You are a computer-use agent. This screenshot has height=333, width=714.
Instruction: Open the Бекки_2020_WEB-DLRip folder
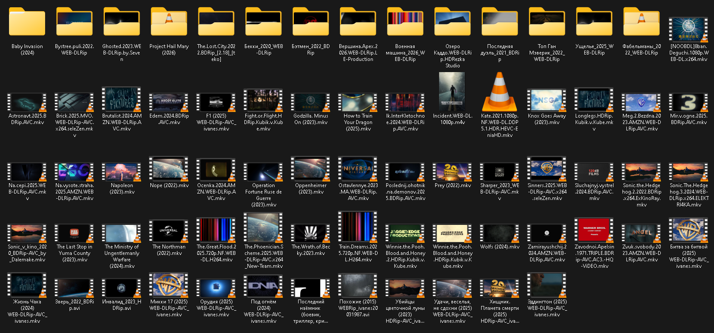click(x=263, y=21)
